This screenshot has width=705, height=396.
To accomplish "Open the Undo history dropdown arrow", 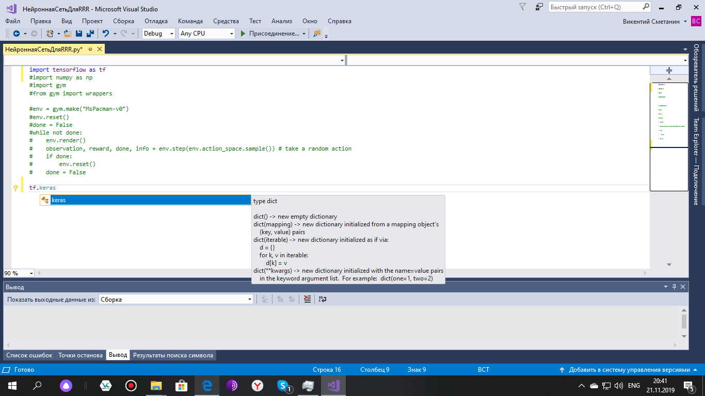I will [x=115, y=34].
